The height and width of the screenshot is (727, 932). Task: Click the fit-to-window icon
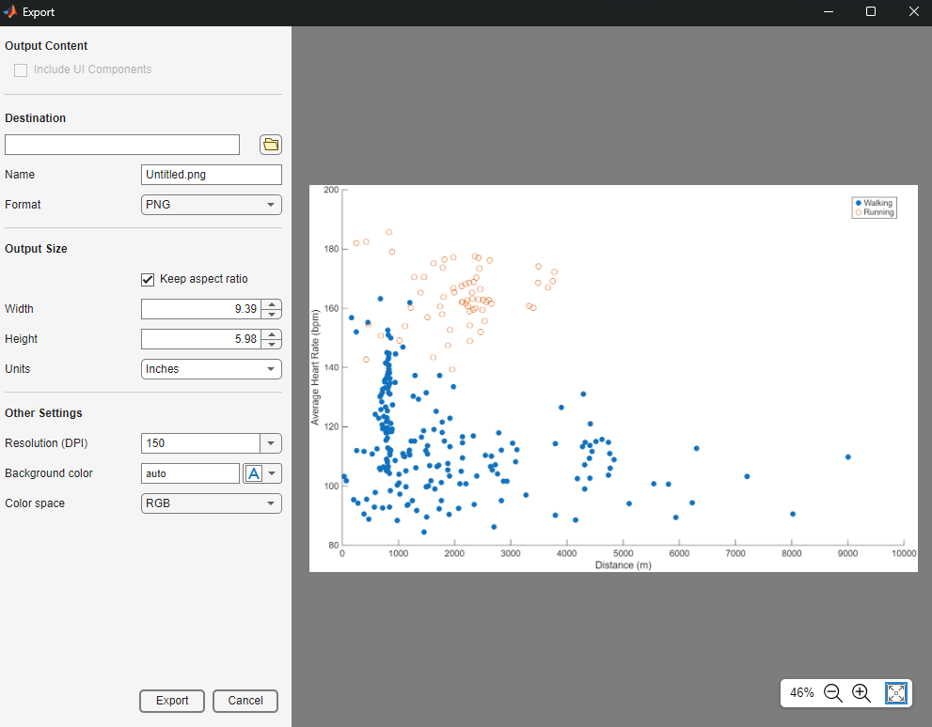coord(896,693)
